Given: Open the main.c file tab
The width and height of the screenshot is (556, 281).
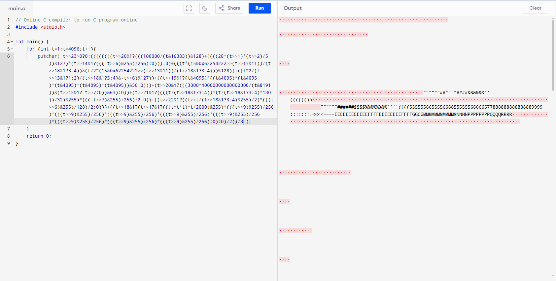Looking at the screenshot, I should 17,9.
